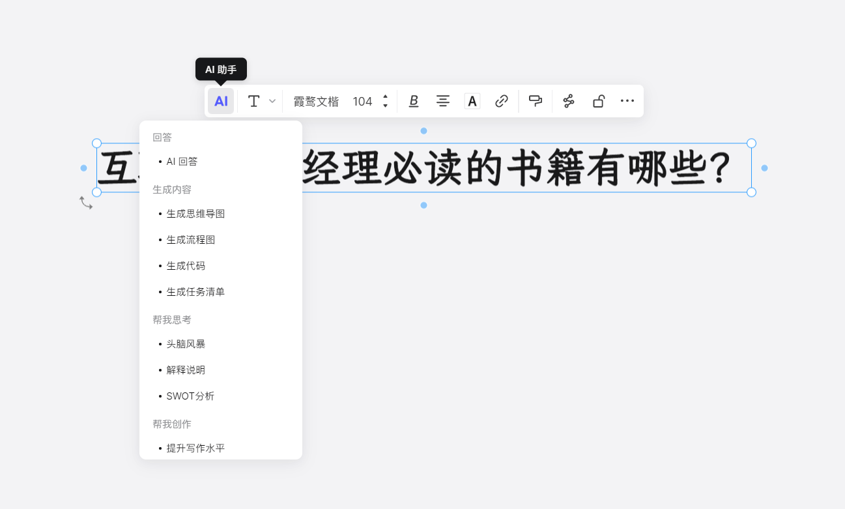Click the bottom-right corner resize handle
This screenshot has height=509, width=845.
point(751,192)
